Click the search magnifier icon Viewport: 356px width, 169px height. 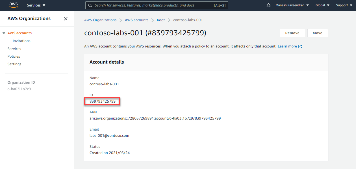(90, 5)
